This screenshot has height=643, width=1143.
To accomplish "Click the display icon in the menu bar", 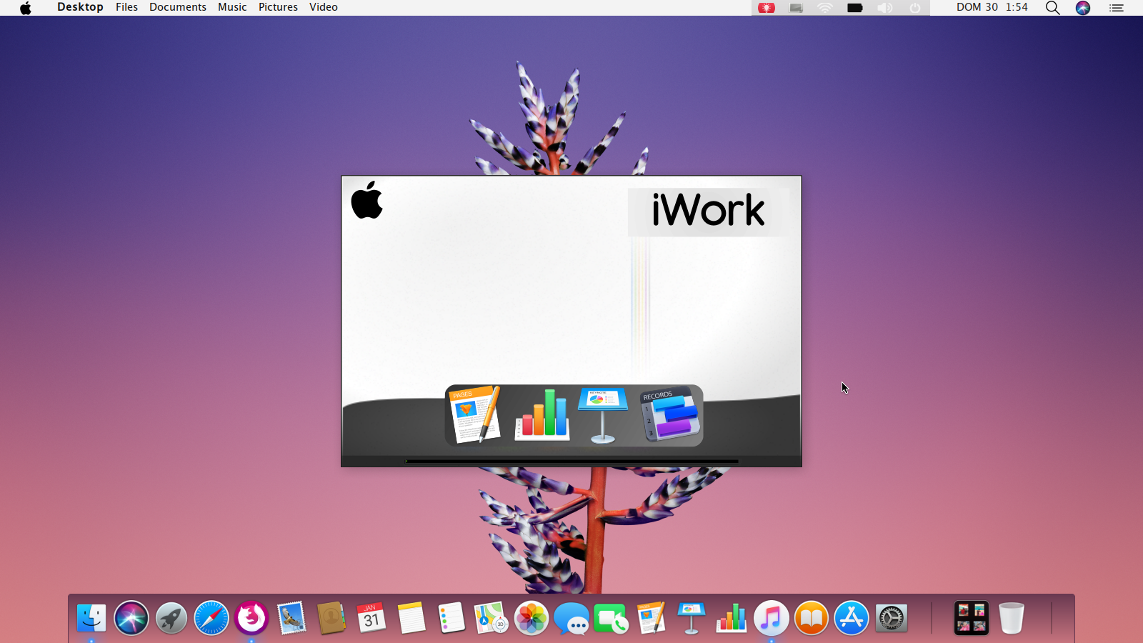I will click(x=797, y=8).
